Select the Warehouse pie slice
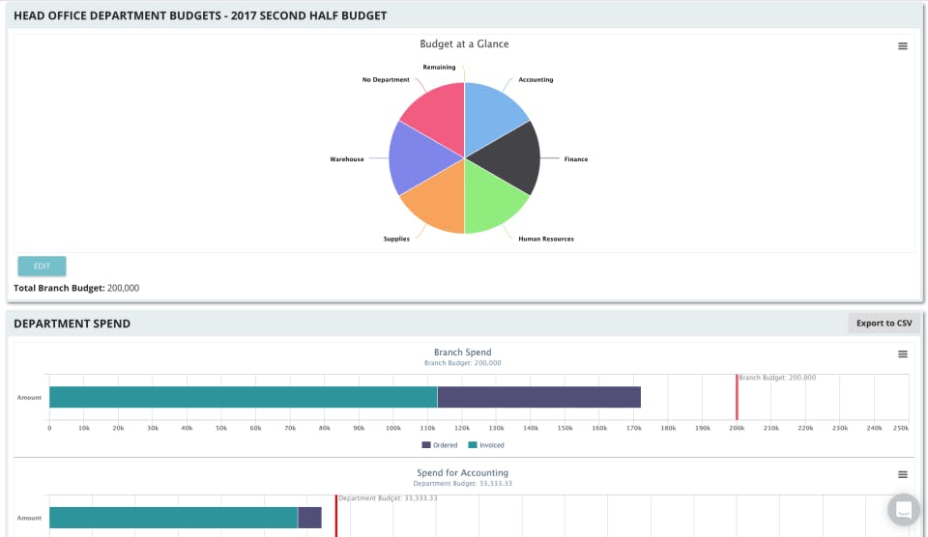Screen dimensions: 928x537 (418, 157)
